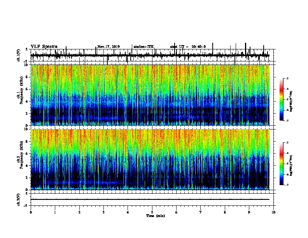Click the time axis tick label '8'
The image size is (308, 238).
pos(225,212)
